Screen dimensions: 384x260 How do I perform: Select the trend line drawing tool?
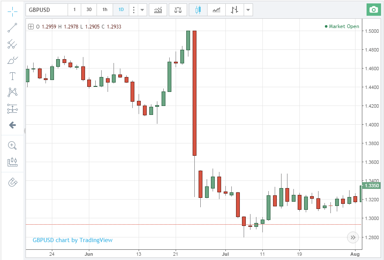pos(12,28)
